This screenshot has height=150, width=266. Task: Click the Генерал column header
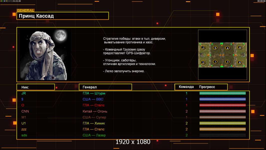(105, 87)
